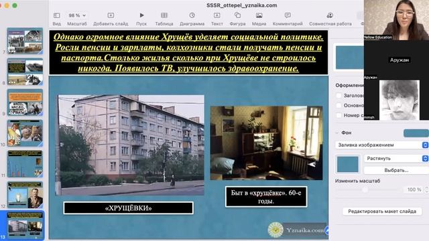Viewport: 429px width, 241px height.
Task: Insert a shape with Фигура
Action: (237, 15)
